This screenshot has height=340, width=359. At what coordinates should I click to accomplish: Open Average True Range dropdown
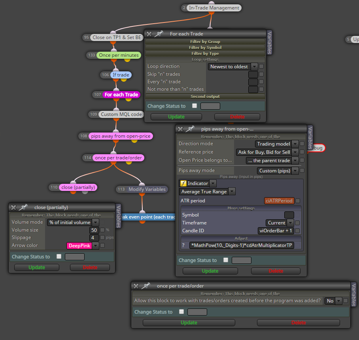[x=207, y=192]
